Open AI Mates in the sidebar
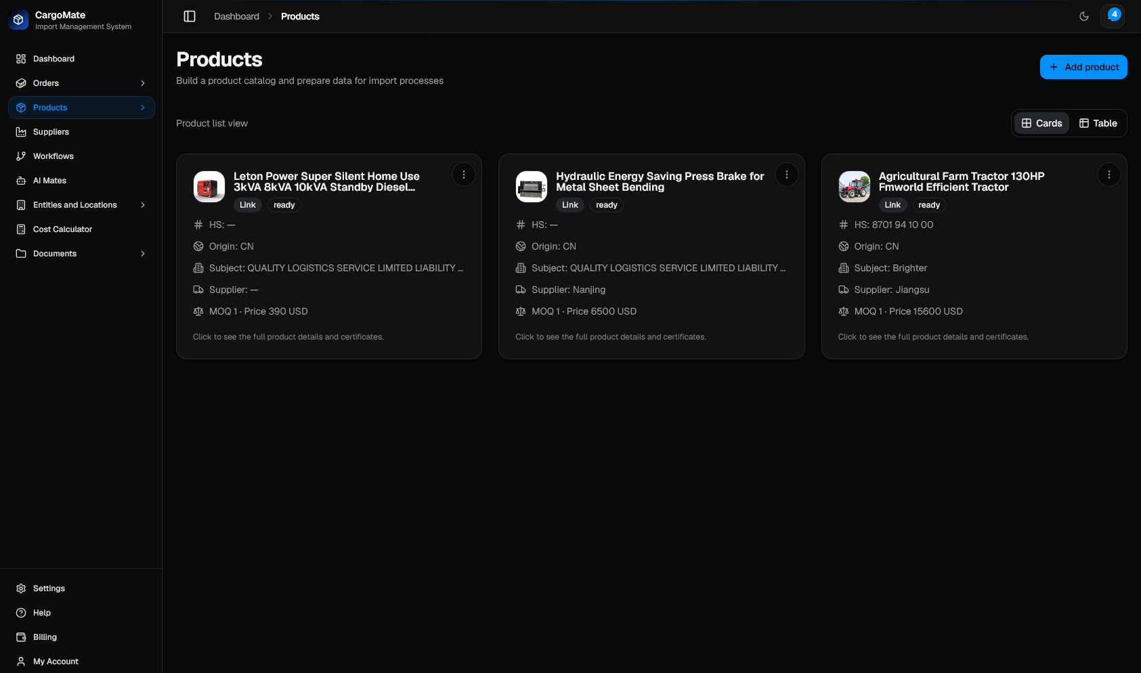Screen dimensions: 1141x673 click(x=81, y=181)
